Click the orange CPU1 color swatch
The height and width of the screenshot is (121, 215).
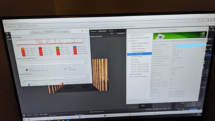coord(23,49)
